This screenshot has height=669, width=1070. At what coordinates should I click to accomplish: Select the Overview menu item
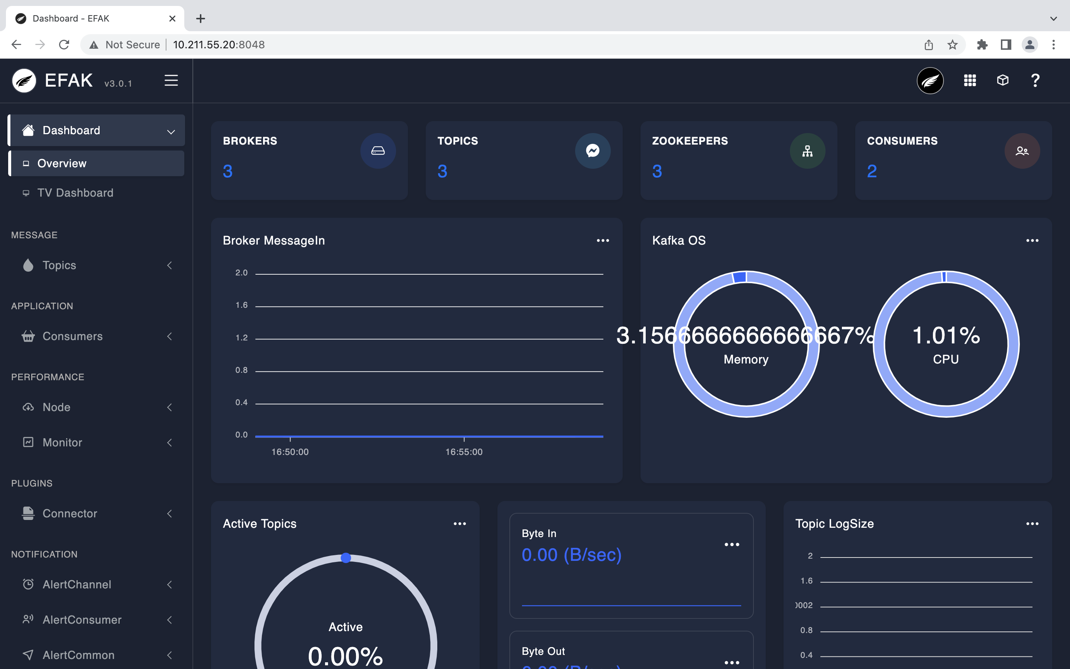tap(62, 163)
